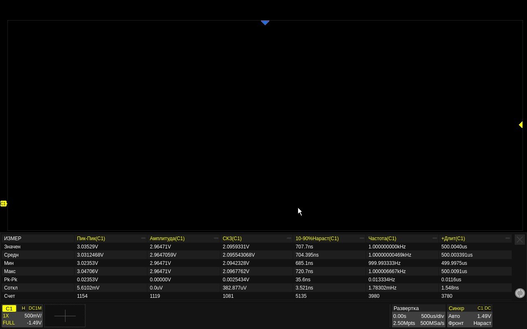Remove the Амплитуда(C1) measurement column
Screen dimensions: 527x329
point(216,238)
